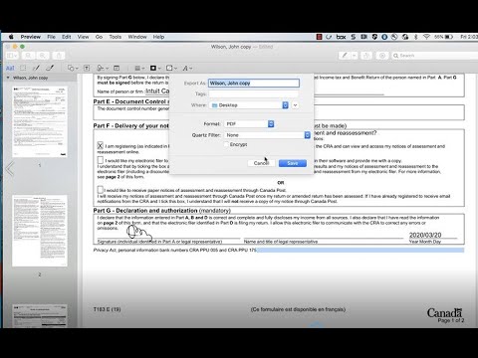Open the Shapes tool dropdown

(x=73, y=68)
